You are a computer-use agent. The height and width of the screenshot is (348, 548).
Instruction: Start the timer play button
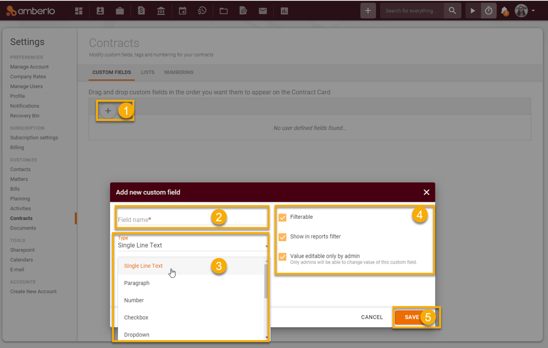[473, 11]
